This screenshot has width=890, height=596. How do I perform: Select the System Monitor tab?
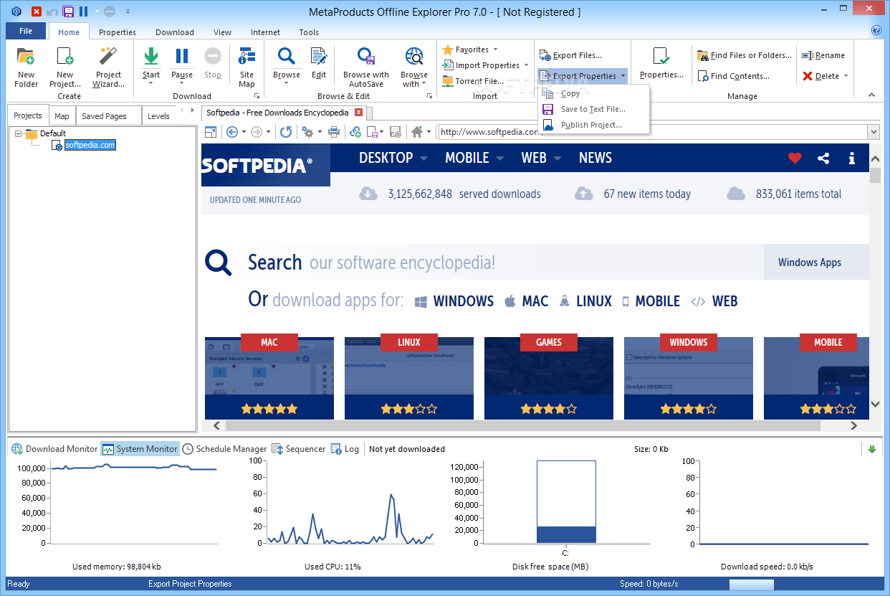coord(140,449)
